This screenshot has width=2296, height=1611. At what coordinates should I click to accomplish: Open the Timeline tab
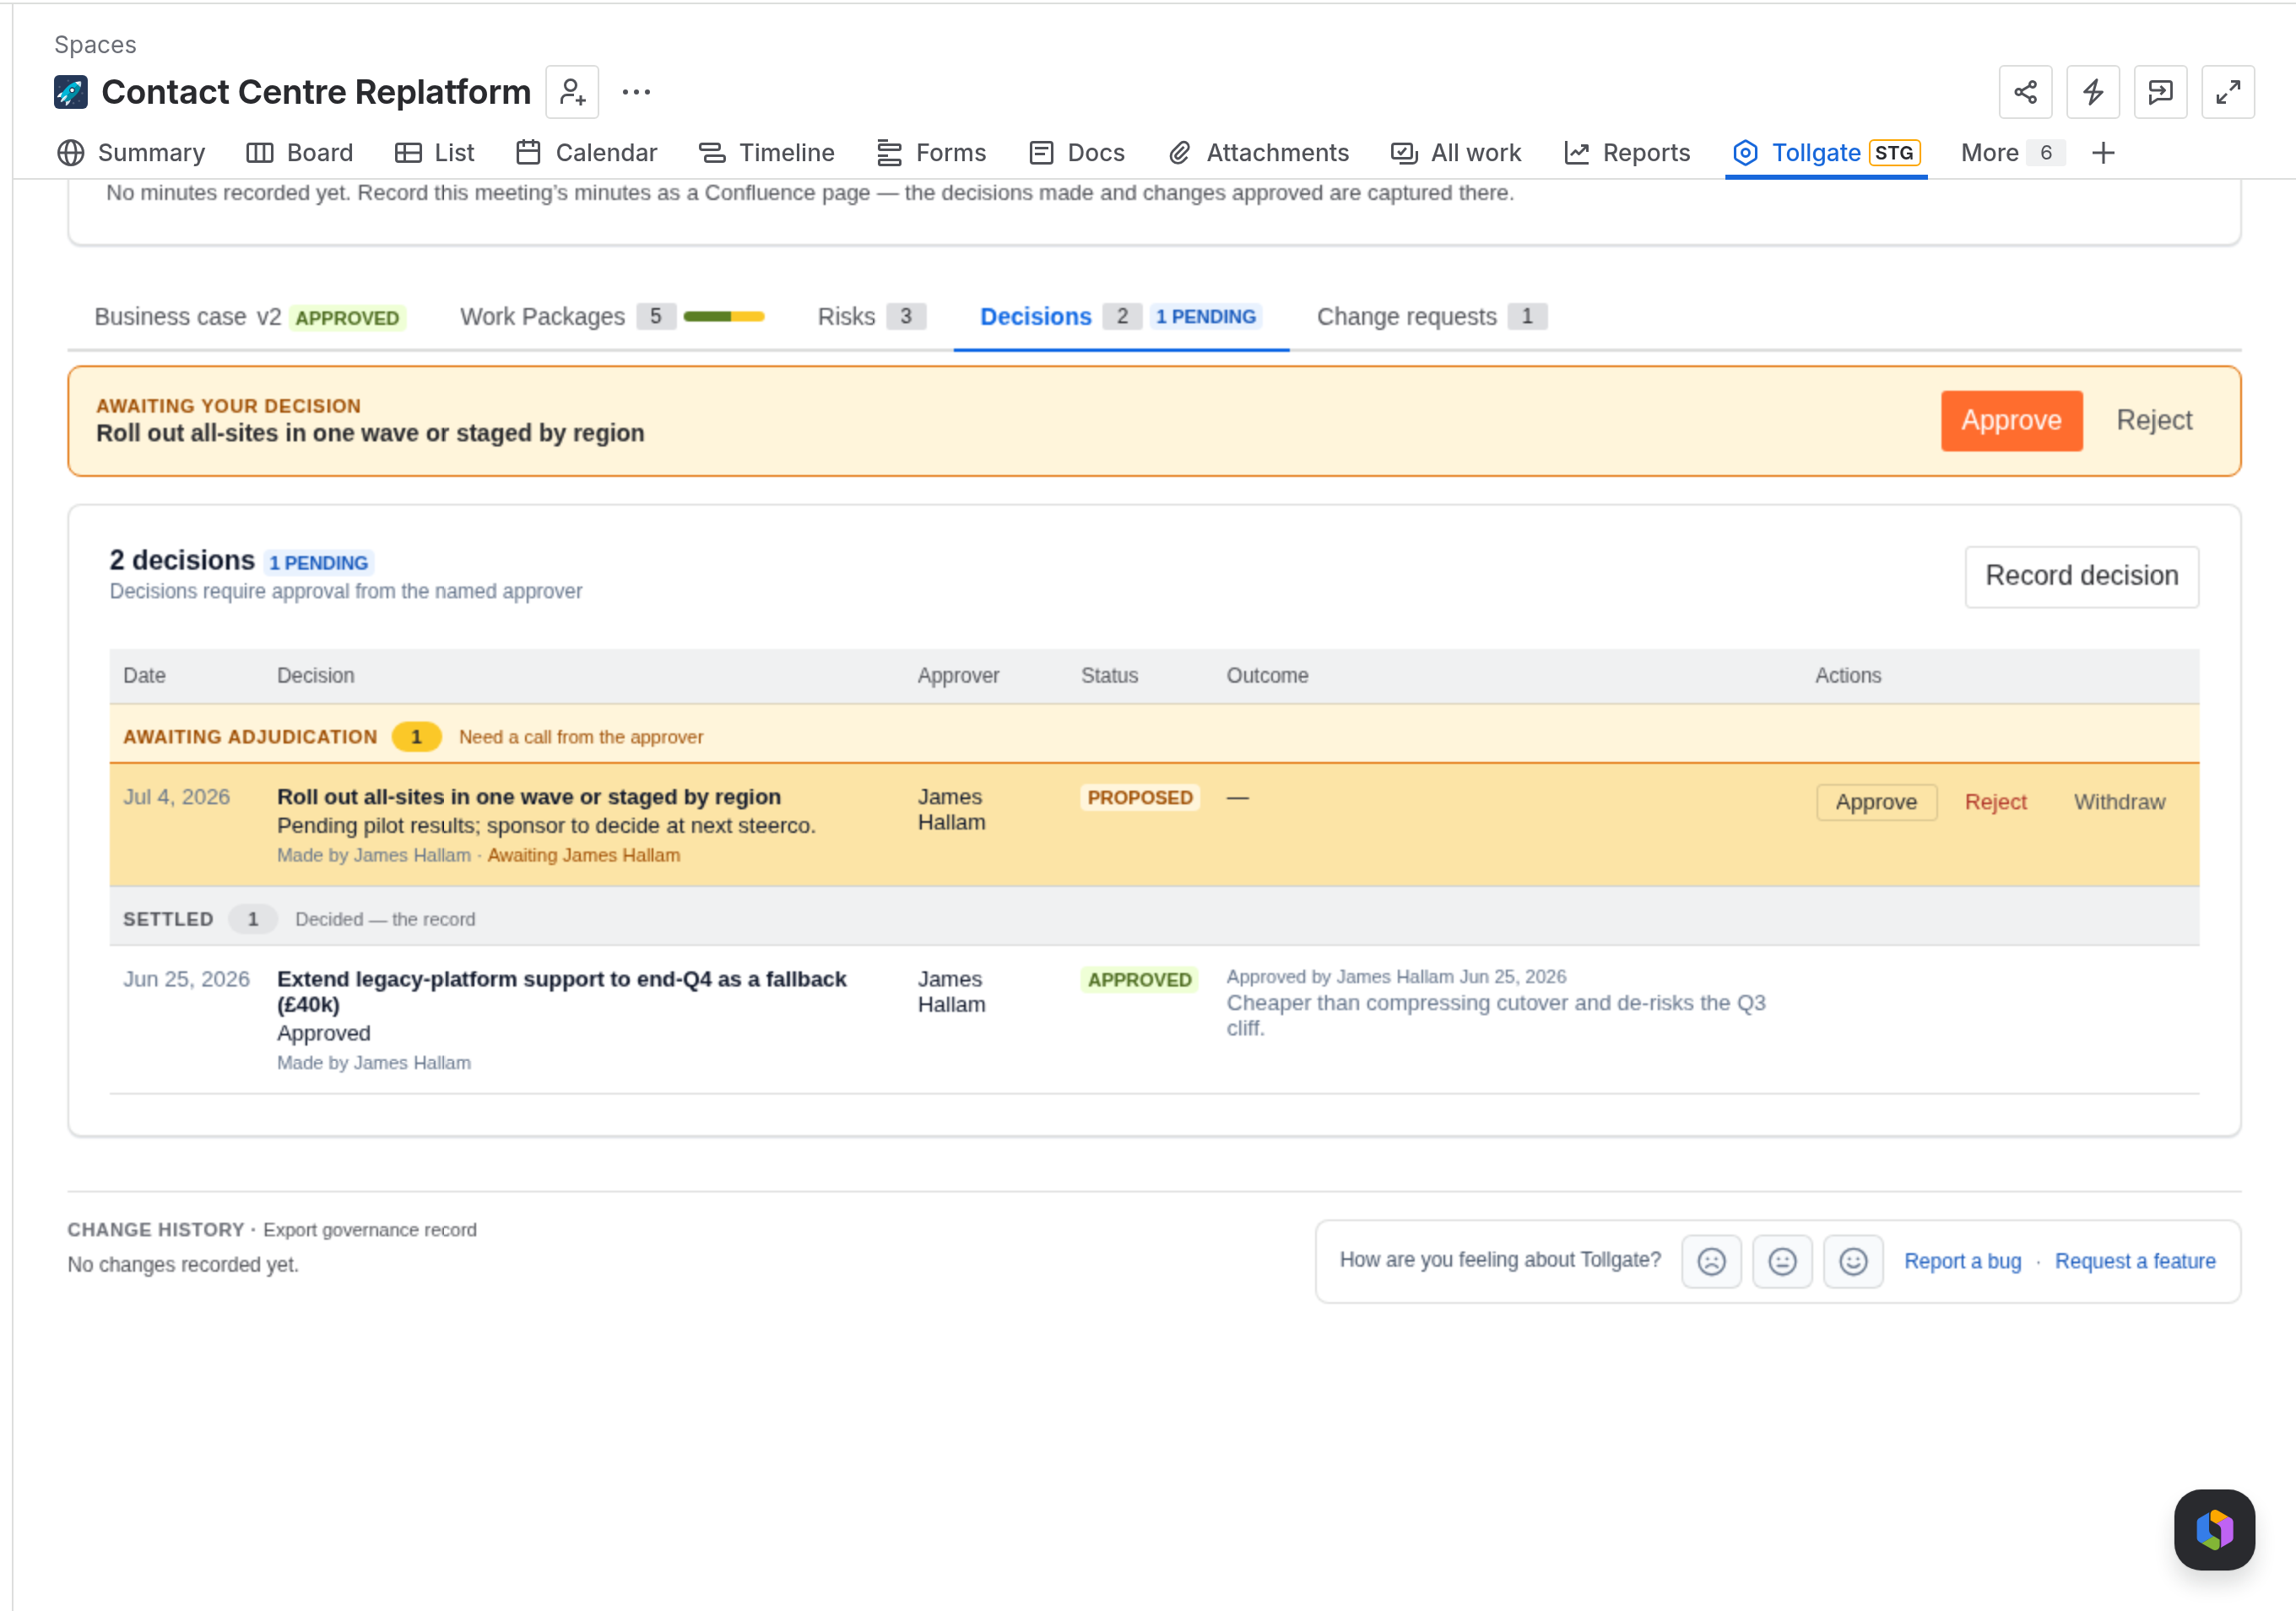[x=767, y=153]
